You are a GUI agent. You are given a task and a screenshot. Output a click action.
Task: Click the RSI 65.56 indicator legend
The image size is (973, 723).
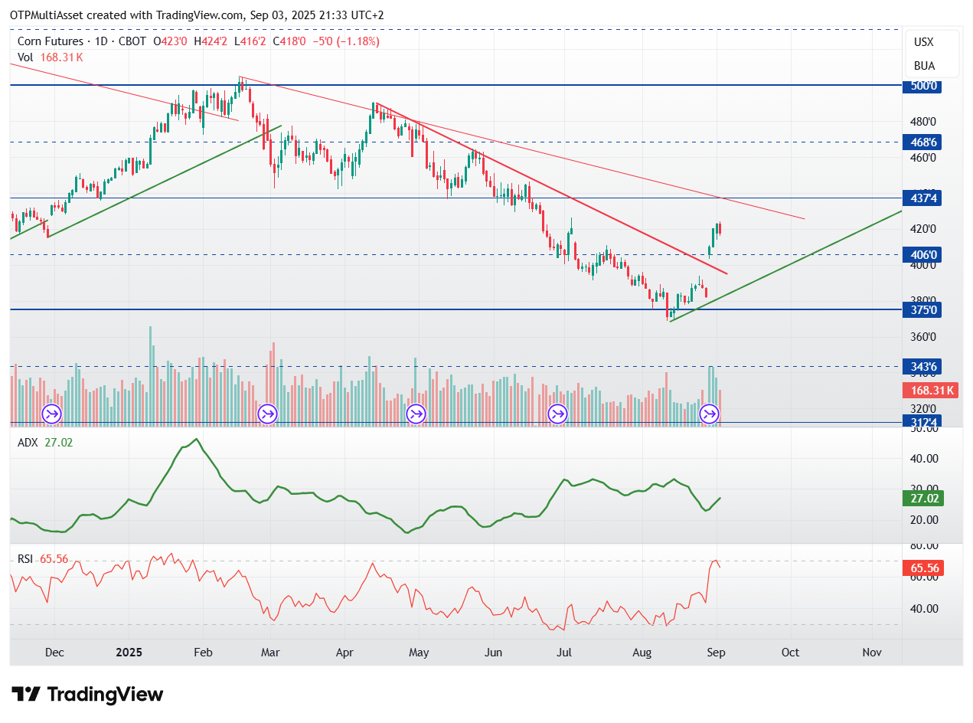click(x=43, y=559)
